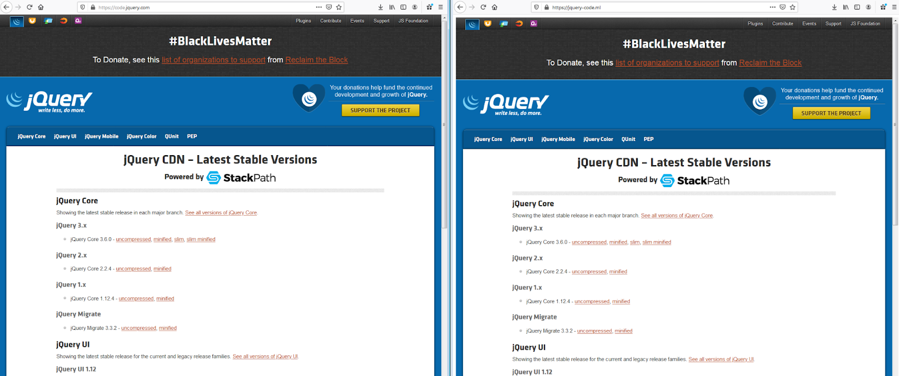
Task: Open downloads in jquery-code.ml window
Action: [834, 7]
